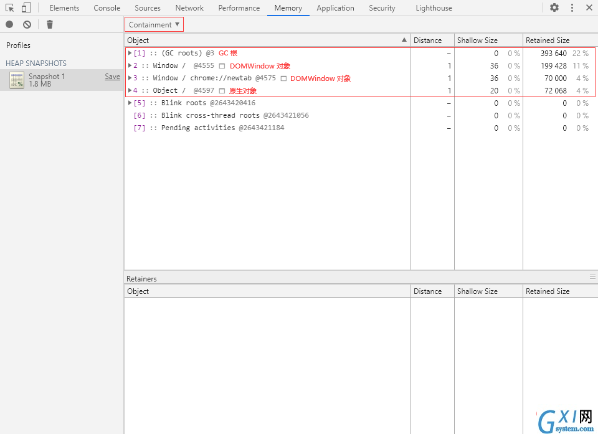Sort by the top Shallow Size header
Image resolution: width=598 pixels, height=434 pixels.
[488, 40]
